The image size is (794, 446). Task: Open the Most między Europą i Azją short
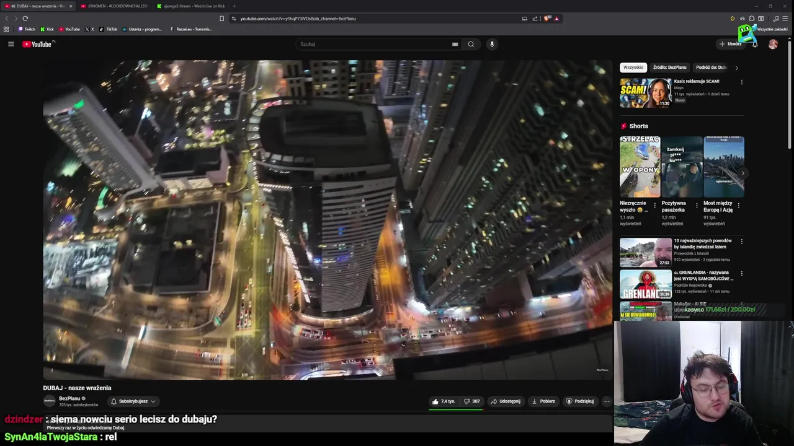click(x=724, y=167)
